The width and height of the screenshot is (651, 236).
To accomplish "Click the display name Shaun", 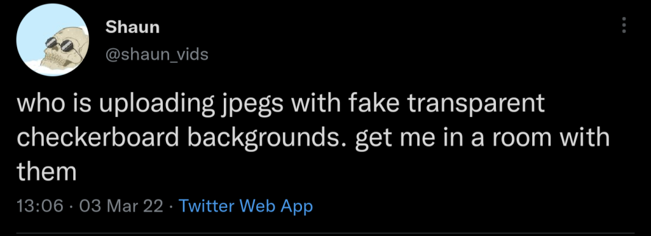I will [x=132, y=27].
